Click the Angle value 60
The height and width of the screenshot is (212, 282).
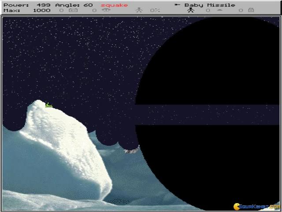[x=88, y=5]
